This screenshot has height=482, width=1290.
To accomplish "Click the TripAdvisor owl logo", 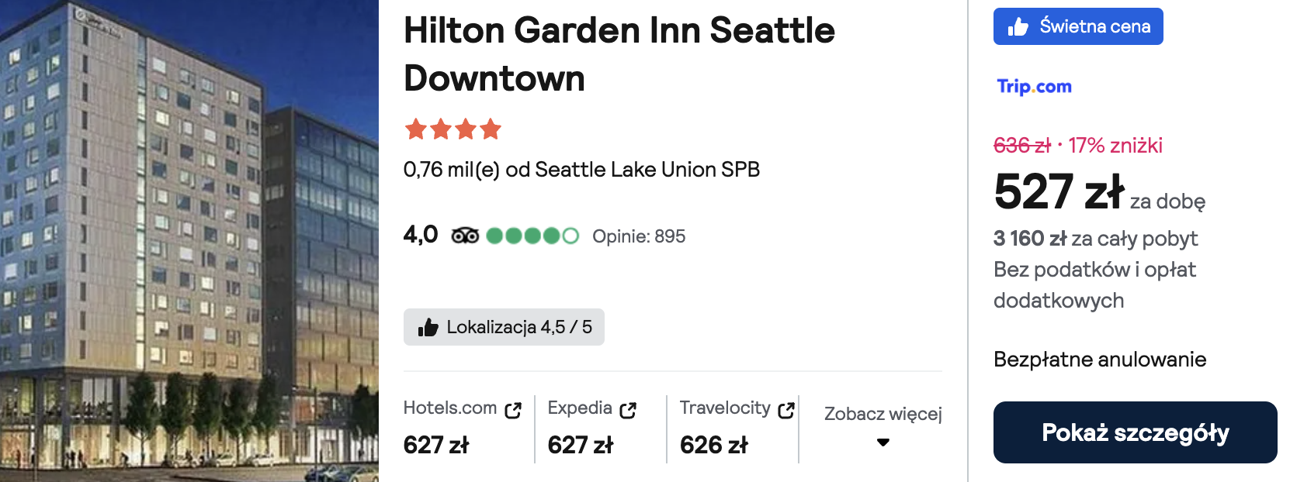I will [x=465, y=236].
